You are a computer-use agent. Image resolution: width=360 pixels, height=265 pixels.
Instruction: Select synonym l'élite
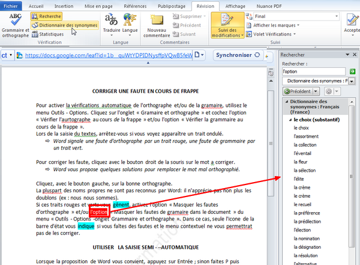(299, 179)
